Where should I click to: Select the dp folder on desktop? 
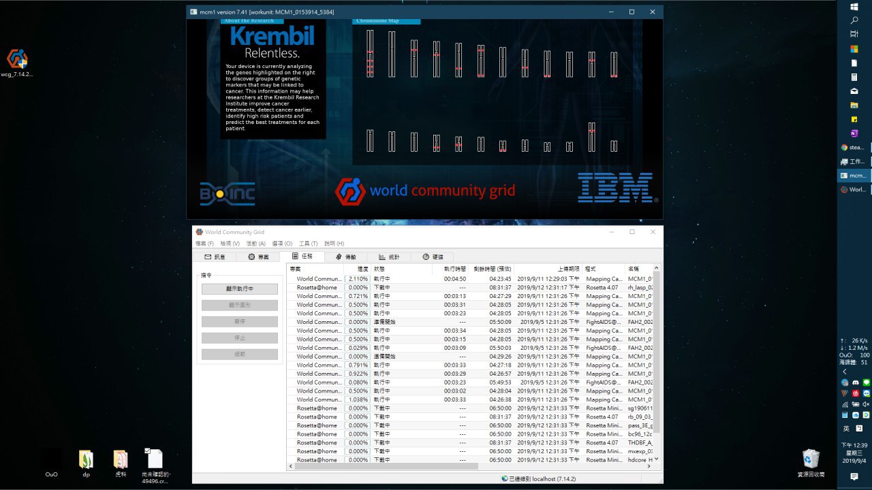86,462
